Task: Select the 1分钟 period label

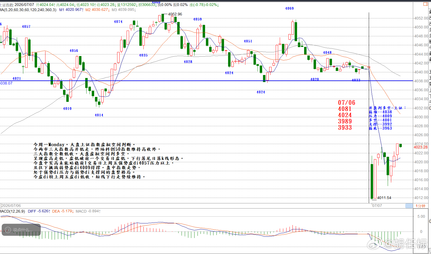Action: click(420, 206)
